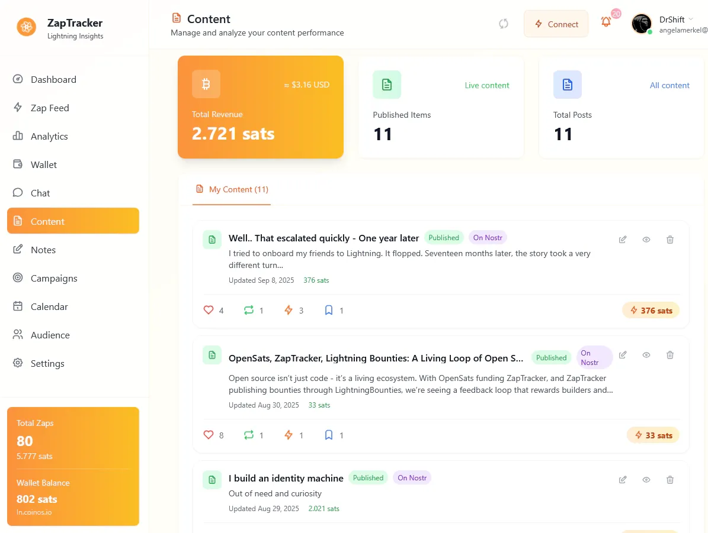The image size is (708, 533).
Task: Open Chat from the sidebar
Action: (73, 193)
